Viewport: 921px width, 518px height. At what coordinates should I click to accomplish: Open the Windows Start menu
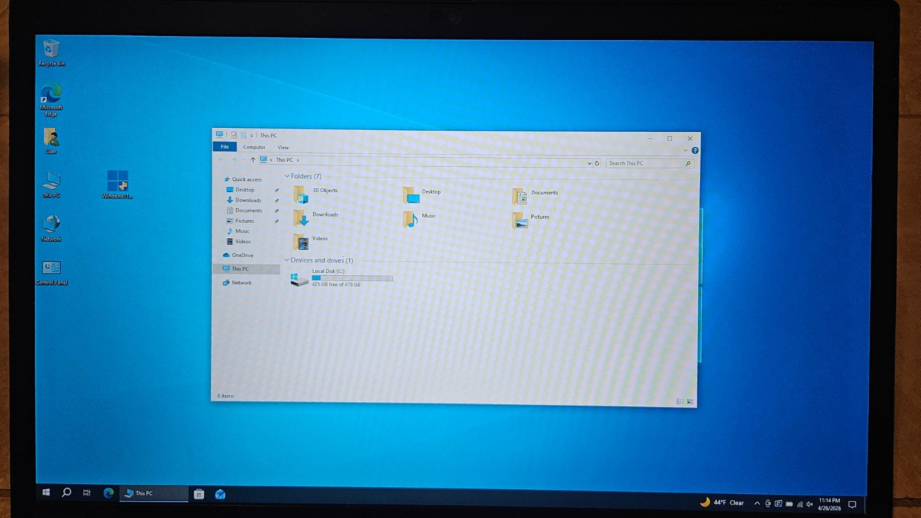click(x=46, y=492)
